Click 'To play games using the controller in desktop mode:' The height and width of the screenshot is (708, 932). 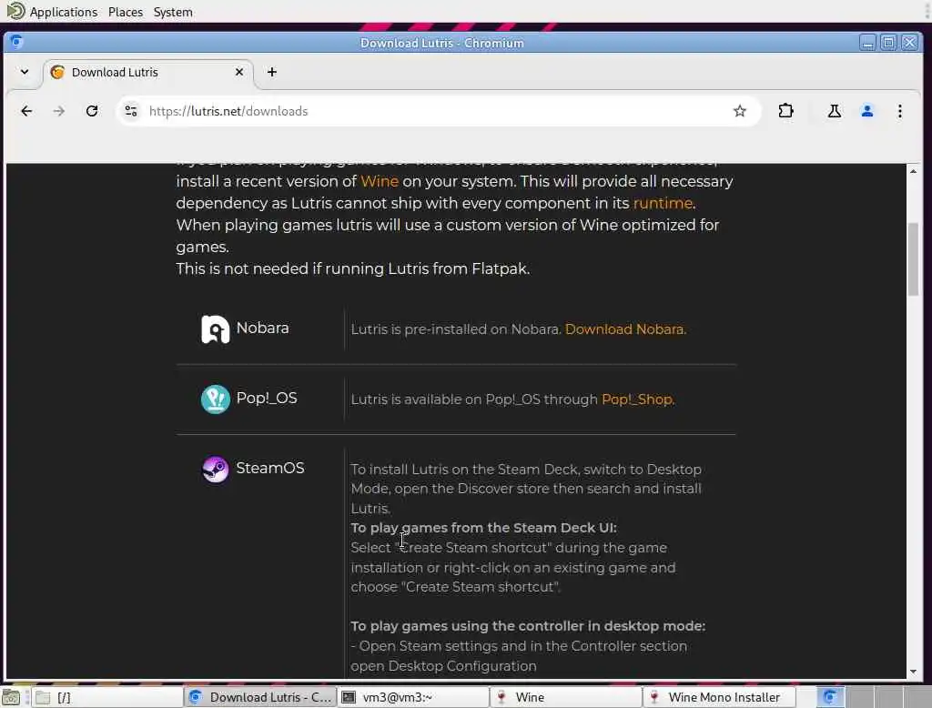(528, 626)
